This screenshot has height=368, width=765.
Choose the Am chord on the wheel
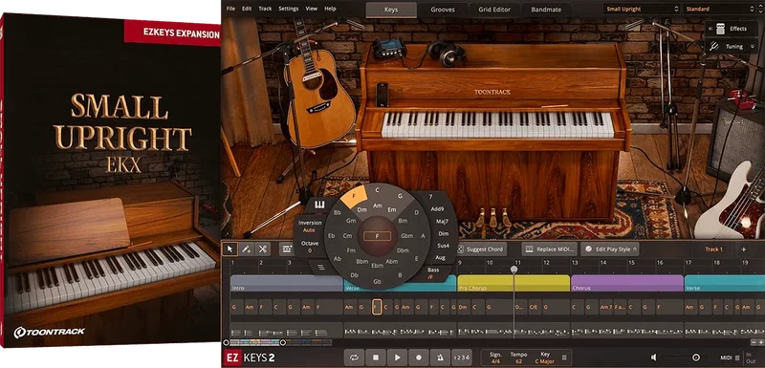tap(377, 206)
